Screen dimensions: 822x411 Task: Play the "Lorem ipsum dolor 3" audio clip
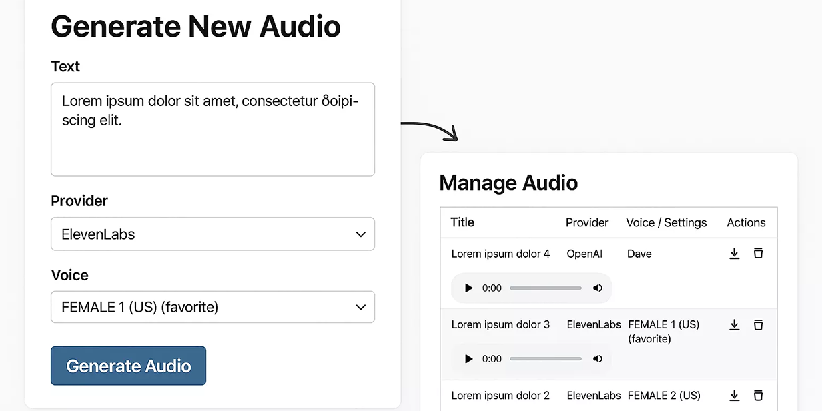point(468,358)
